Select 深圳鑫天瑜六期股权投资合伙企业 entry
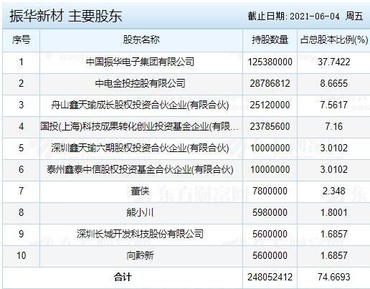Viewport: 370px width, 289px height. click(140, 148)
